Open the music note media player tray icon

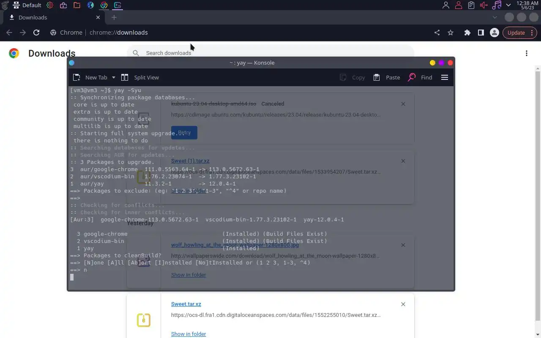coord(497,5)
